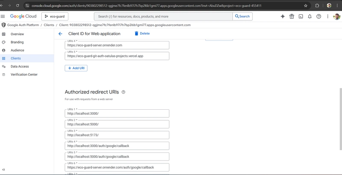The width and height of the screenshot is (342, 175).
Task: Edit redirect URI http://localhost:3000/
Action: (117, 114)
